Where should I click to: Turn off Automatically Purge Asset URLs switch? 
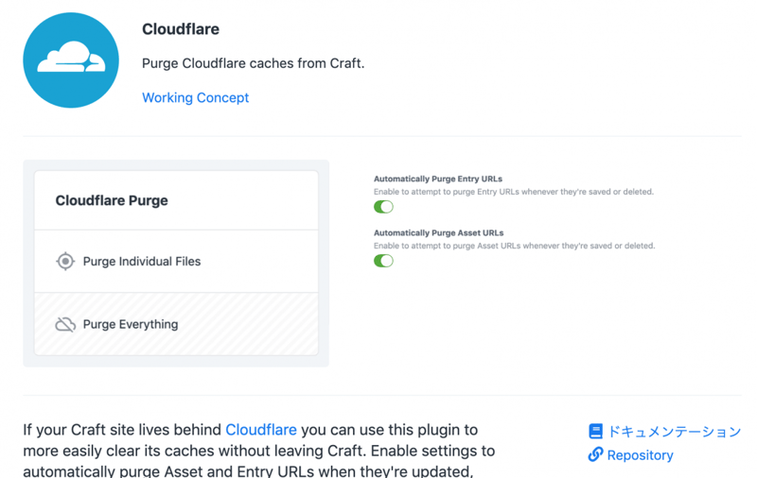coord(383,261)
